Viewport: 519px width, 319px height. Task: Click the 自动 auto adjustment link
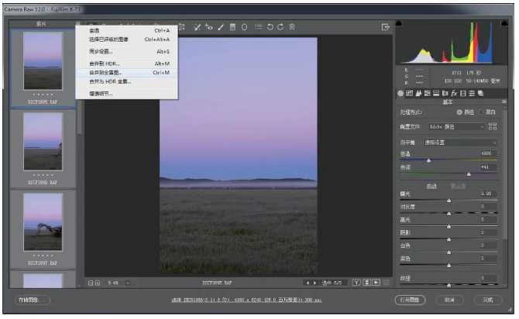(x=431, y=187)
